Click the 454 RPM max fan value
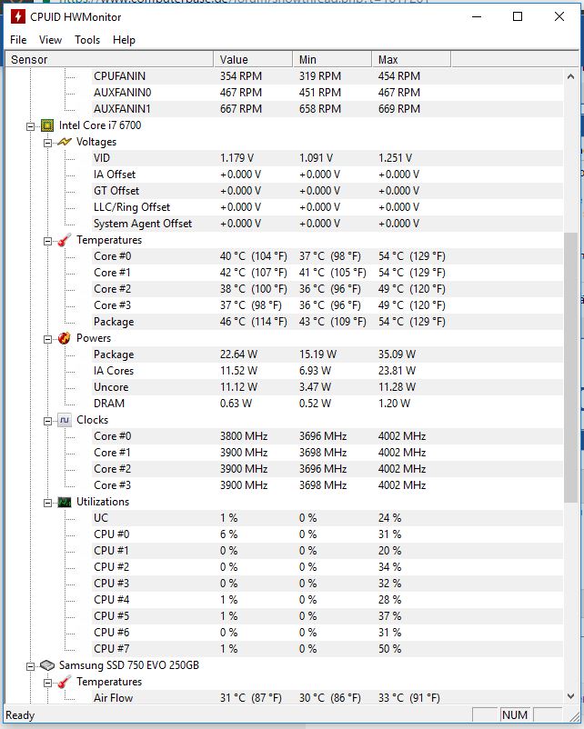 pyautogui.click(x=398, y=76)
